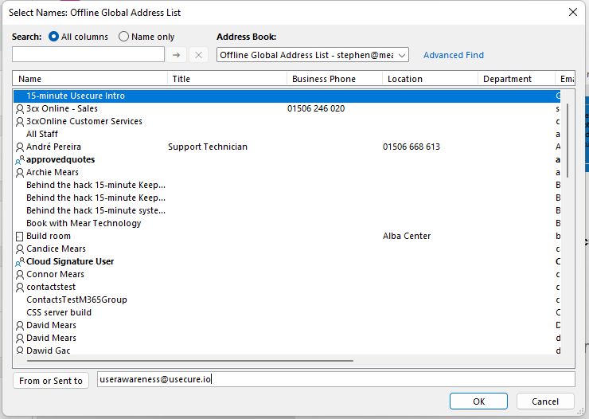
Task: Select the All columns search option
Action: pos(54,37)
